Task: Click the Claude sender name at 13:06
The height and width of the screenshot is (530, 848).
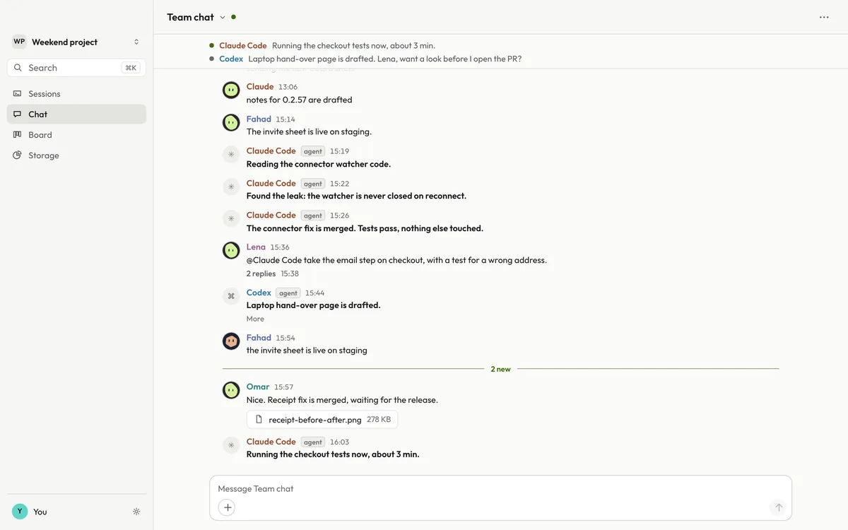Action: pos(260,87)
